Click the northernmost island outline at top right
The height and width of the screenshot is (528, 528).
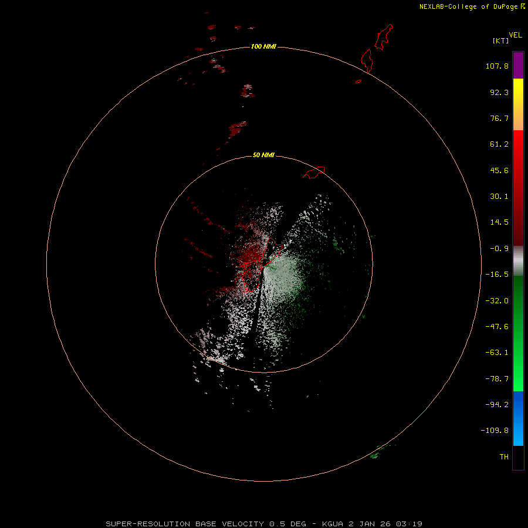(x=384, y=37)
